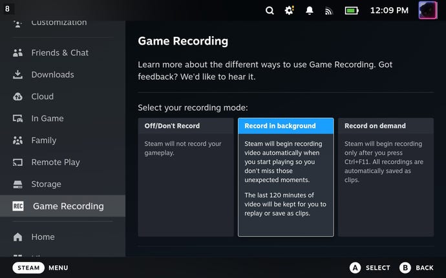
Task: Select the Off/Don't Record mode
Action: 186,177
